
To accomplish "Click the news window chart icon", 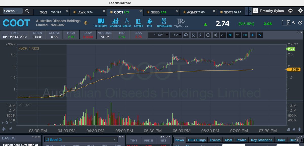I will [x=230, y=35].
